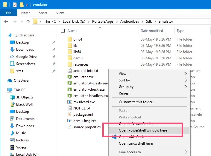
Task: Switch to the View ribbon tab
Action: pyautogui.click(x=60, y=13)
